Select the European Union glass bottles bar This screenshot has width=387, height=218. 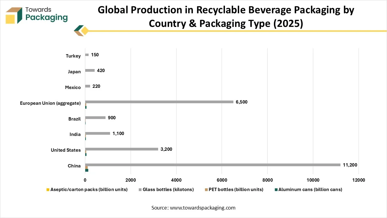159,102
